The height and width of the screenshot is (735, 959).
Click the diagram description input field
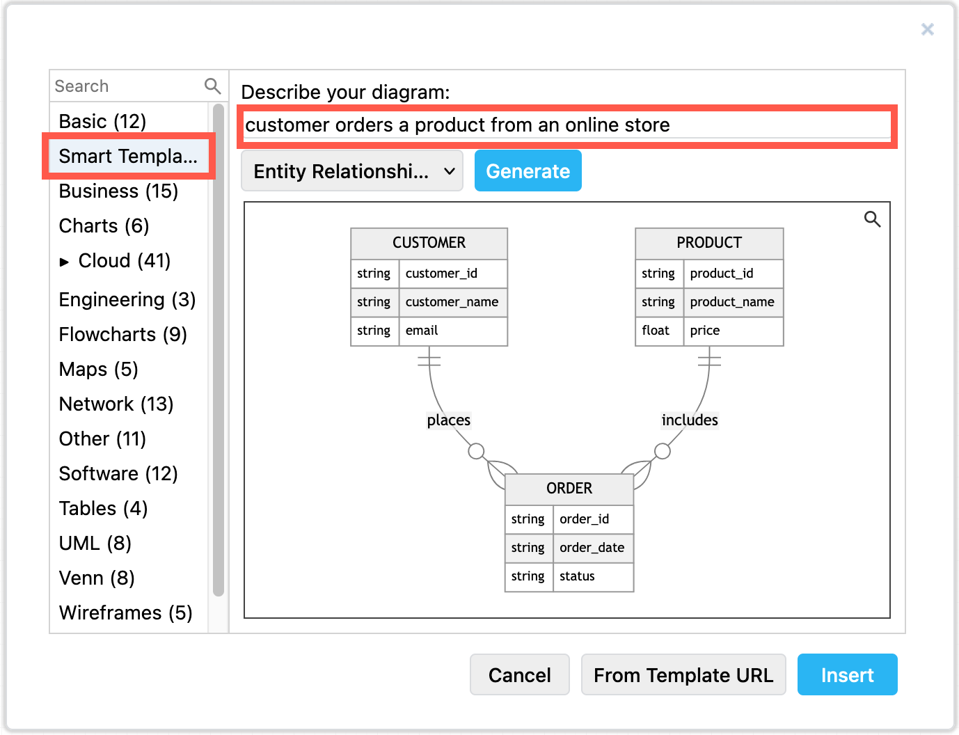point(567,125)
